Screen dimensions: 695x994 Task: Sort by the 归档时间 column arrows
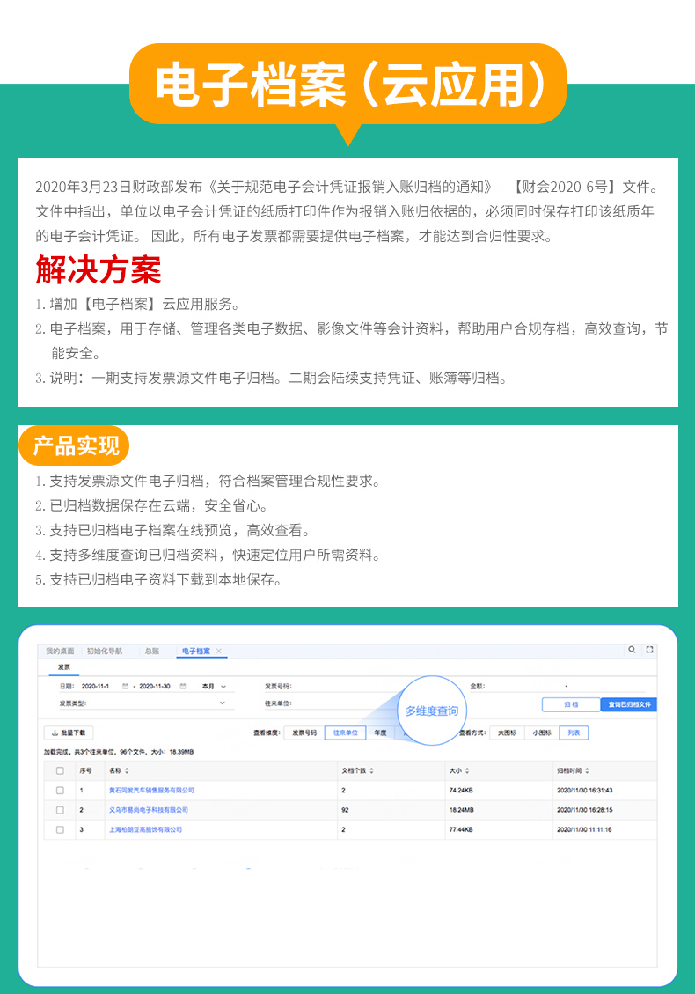588,771
